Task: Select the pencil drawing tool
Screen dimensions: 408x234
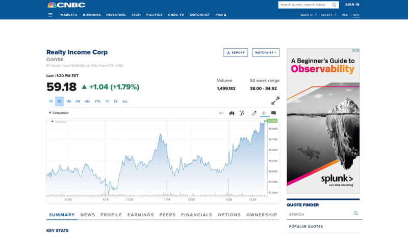Action: coord(254,113)
